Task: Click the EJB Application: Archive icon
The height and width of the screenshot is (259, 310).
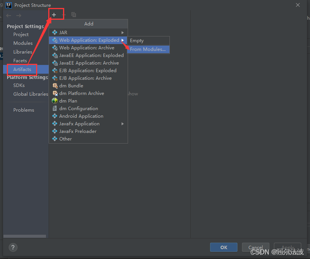Action: click(55, 78)
